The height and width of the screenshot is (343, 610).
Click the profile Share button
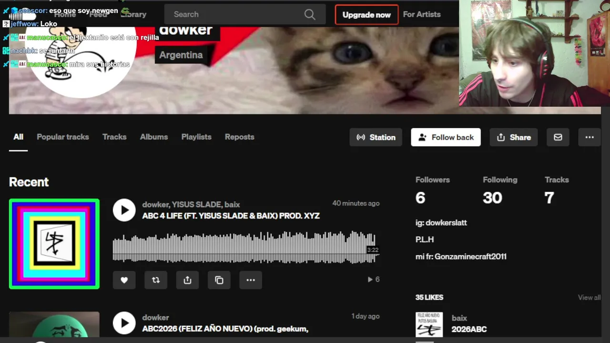[x=514, y=137]
